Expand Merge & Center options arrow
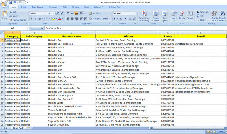Image resolution: width=227 pixels, height=134 pixels. [x=109, y=19]
